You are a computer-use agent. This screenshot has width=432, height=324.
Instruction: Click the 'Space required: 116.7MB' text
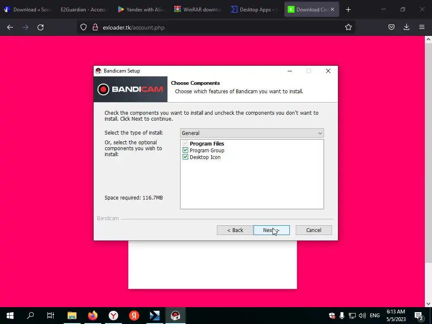[x=134, y=198]
